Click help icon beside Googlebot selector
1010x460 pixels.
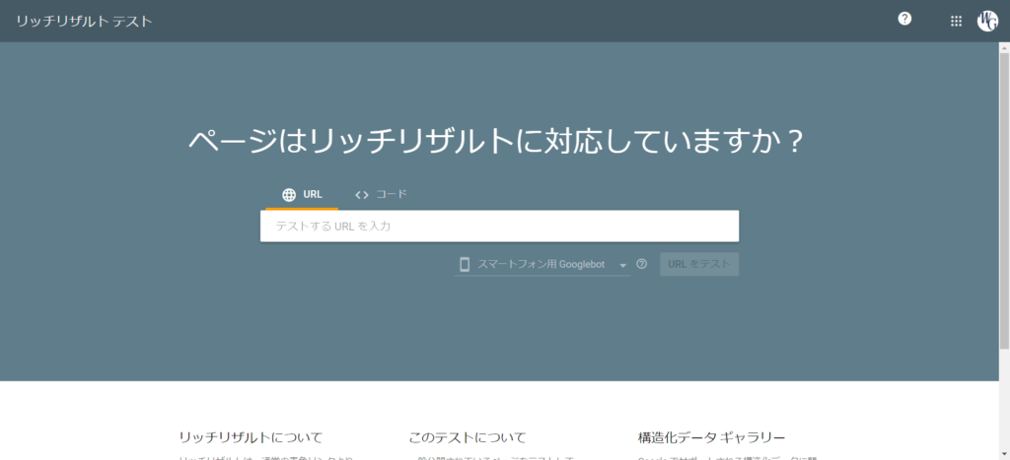pos(641,264)
